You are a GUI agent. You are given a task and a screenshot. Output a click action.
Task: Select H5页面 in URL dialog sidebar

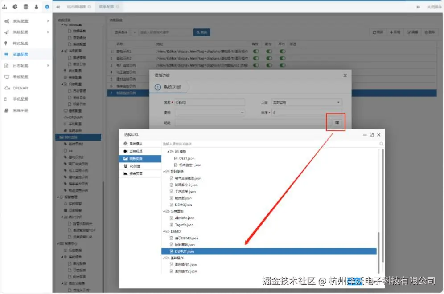click(x=140, y=166)
